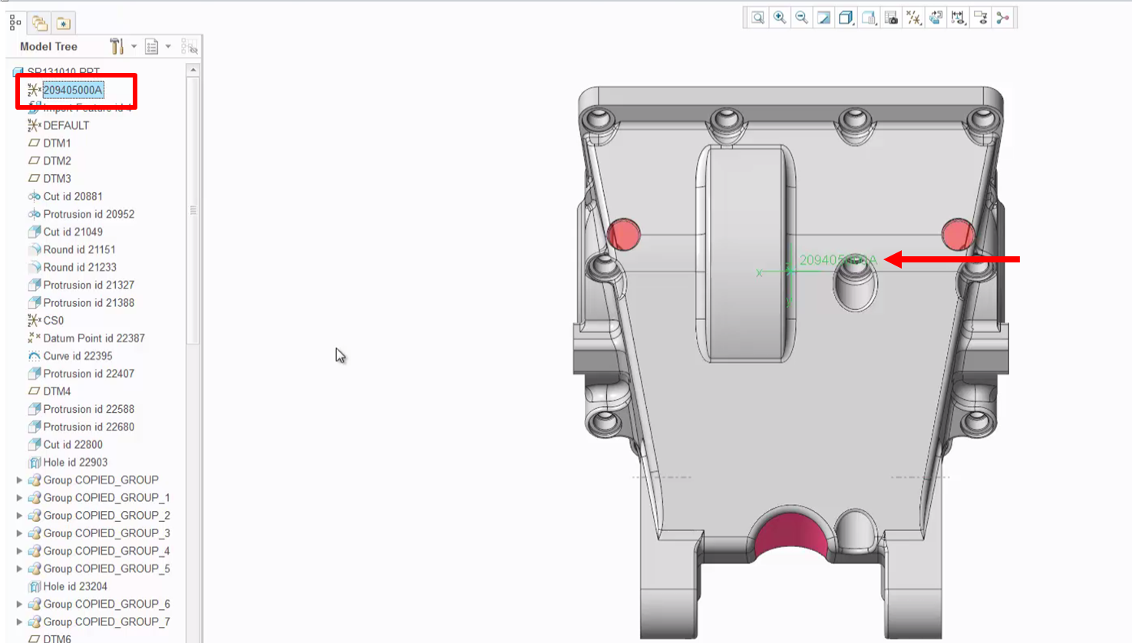1132x643 pixels.
Task: Select Protrusion id 21327 feature
Action: pos(81,285)
